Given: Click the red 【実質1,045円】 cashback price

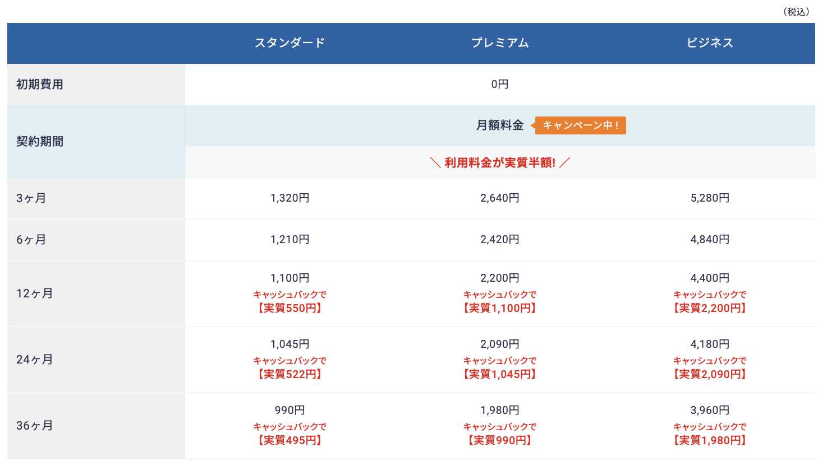Looking at the screenshot, I should [499, 375].
